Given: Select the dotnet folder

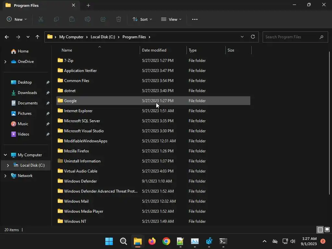Looking at the screenshot, I should [153, 91].
